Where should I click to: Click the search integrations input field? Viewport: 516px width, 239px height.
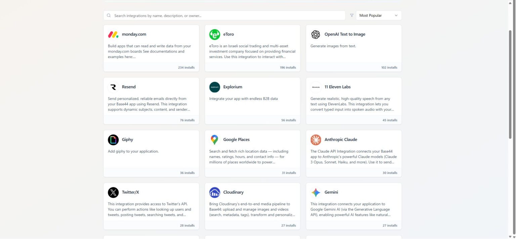point(224,15)
